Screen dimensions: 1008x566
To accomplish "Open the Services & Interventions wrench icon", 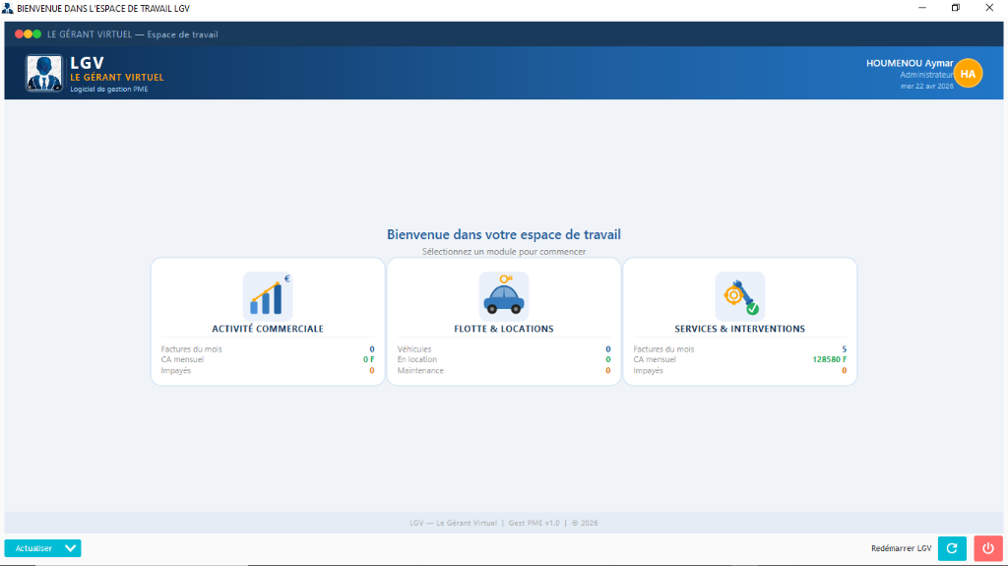I will pos(740,296).
